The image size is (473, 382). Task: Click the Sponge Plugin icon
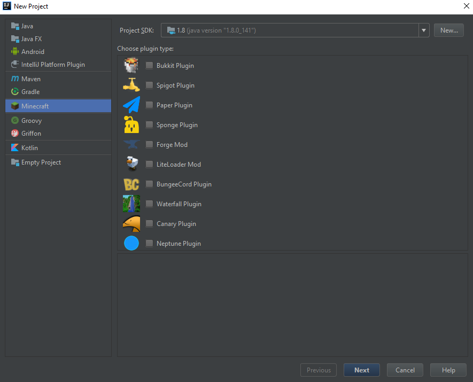point(131,124)
